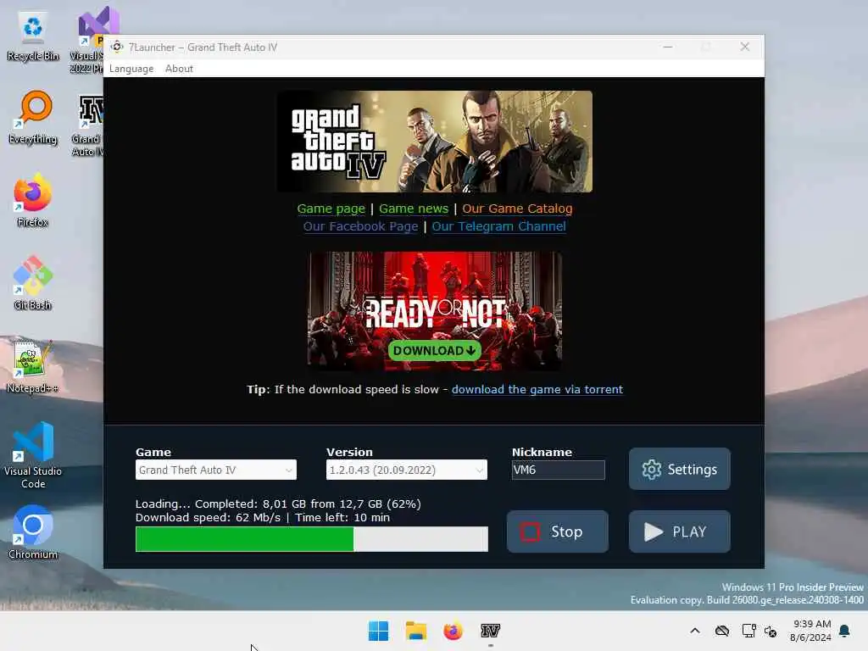Screen dimensions: 868x651
Task: Click the Nickname field containing VM6
Action: point(558,470)
